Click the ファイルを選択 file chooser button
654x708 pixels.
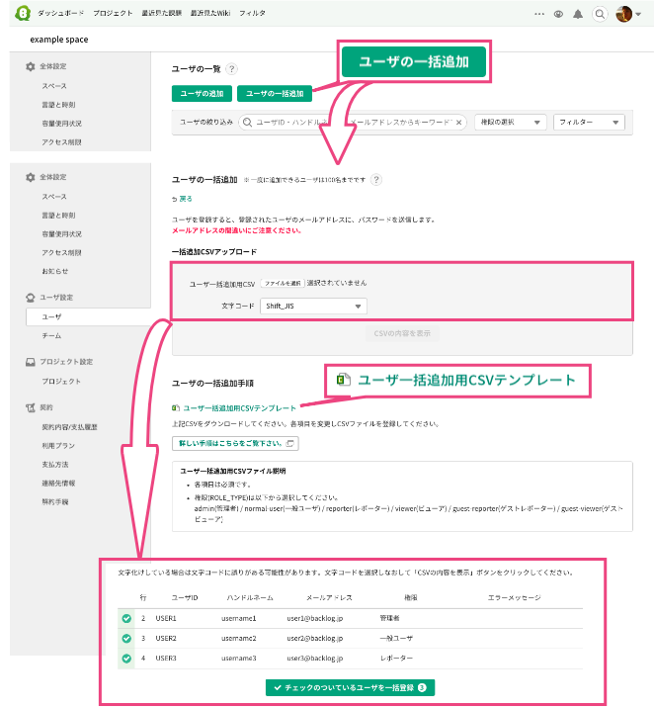point(283,283)
